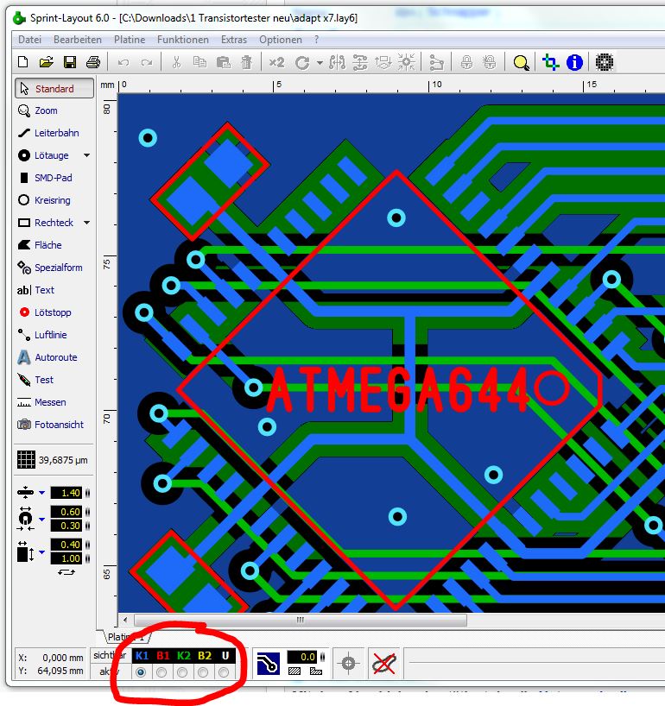Set B1 as active layer
Viewport: 665px width, 706px height.
[x=161, y=672]
